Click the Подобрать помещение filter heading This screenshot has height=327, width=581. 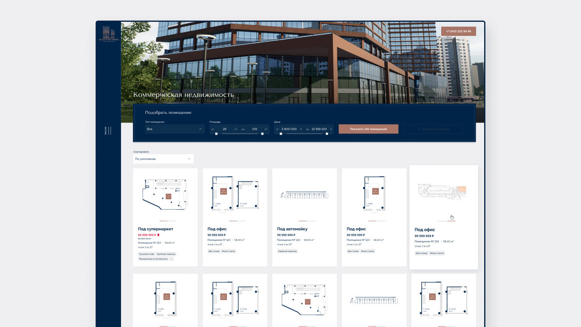pyautogui.click(x=168, y=112)
